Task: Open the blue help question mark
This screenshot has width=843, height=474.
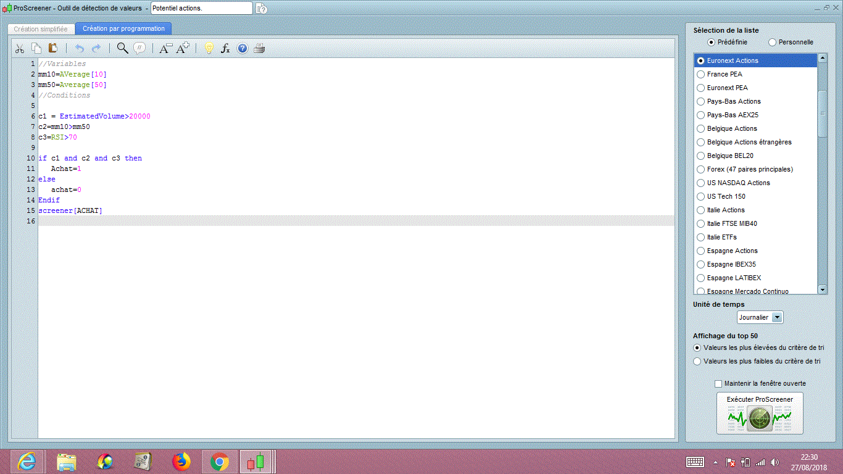Action: (x=243, y=48)
